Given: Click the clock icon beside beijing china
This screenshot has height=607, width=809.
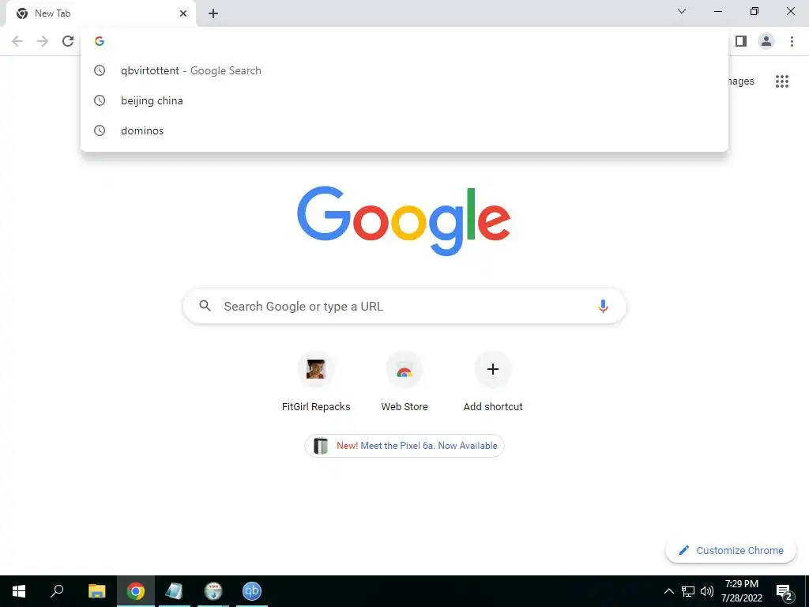Looking at the screenshot, I should click(100, 100).
